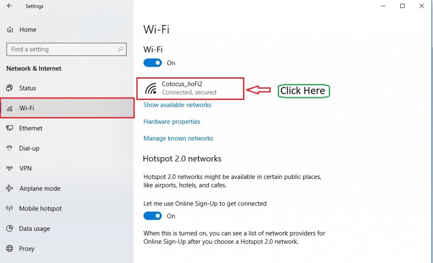
Task: Open Manage known networks
Action: point(178,138)
